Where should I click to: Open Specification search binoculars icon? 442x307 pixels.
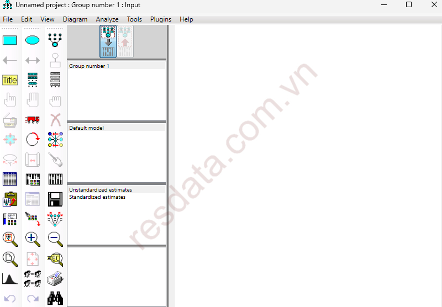(55, 298)
